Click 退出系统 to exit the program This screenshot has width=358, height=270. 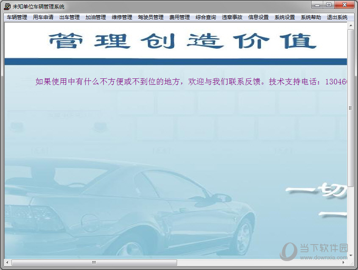(x=337, y=17)
